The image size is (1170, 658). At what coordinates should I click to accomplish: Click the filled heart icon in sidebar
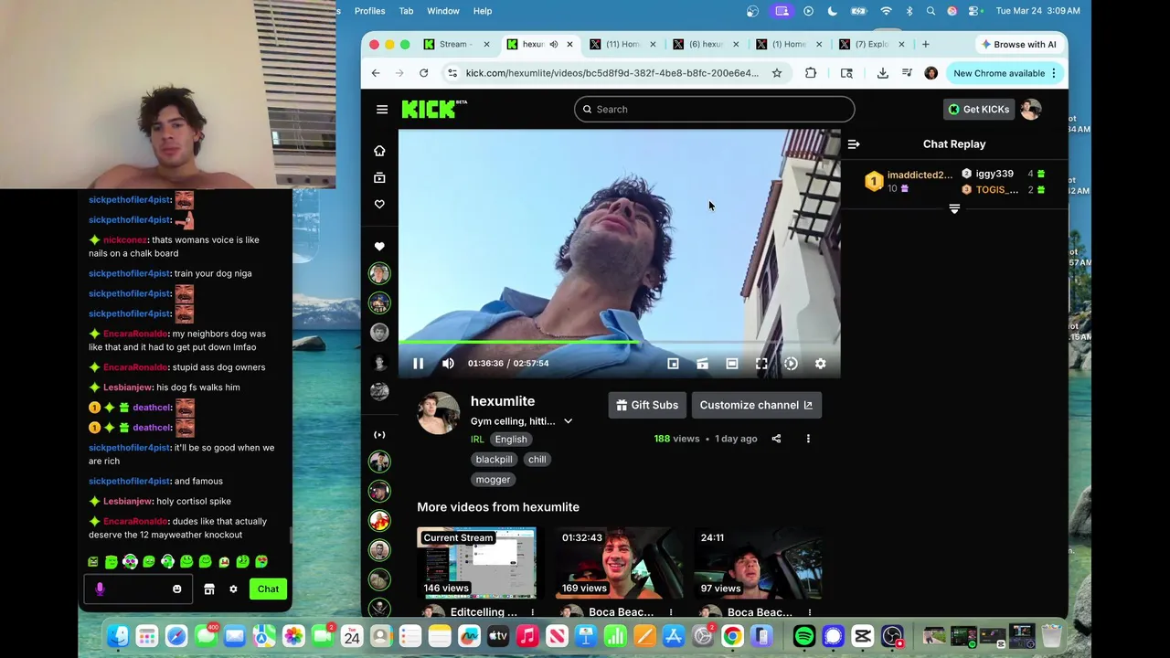tap(379, 247)
